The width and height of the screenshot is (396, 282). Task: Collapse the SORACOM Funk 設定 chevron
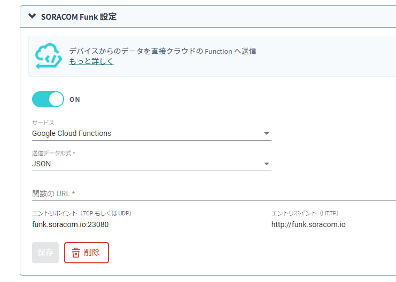click(x=32, y=17)
